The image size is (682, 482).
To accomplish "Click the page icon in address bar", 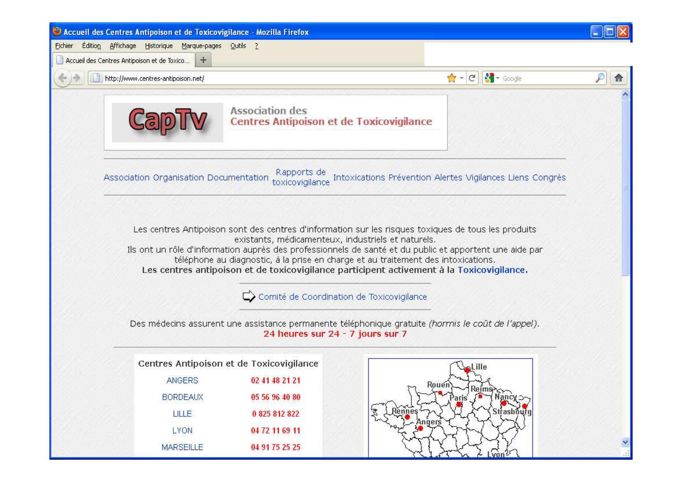I will [96, 78].
